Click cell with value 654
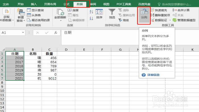The height and width of the screenshot is (112, 199). 49,62
